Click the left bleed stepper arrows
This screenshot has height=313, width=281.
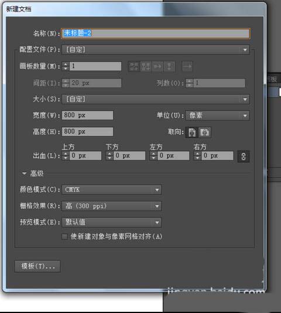tap(153, 156)
